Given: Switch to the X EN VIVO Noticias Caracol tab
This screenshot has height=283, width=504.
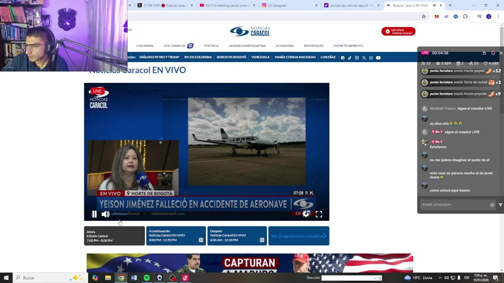Looking at the screenshot, I should coord(165,6).
